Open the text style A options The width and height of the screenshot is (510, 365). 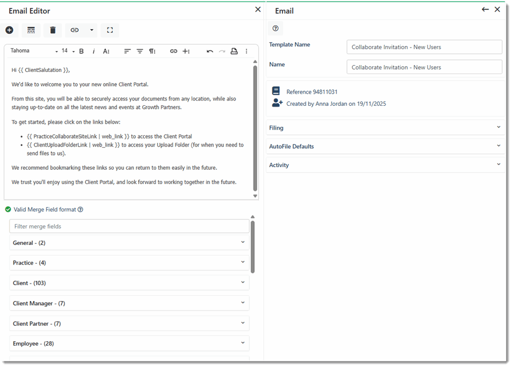coord(106,51)
